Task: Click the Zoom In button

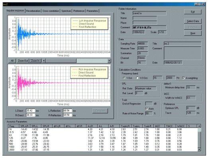Action: pyautogui.click(x=35, y=61)
